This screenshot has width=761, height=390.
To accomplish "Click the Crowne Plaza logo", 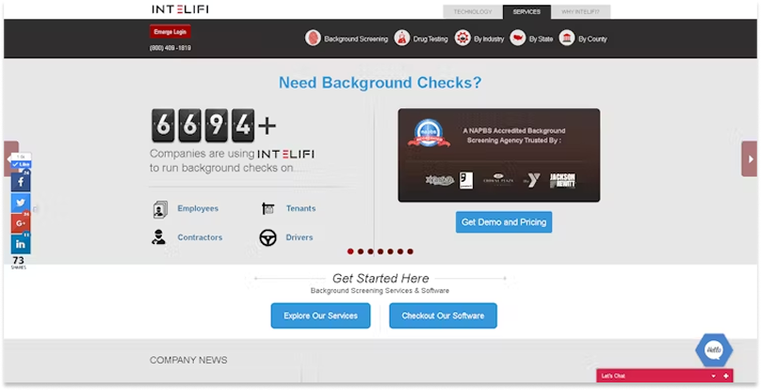I will [498, 180].
